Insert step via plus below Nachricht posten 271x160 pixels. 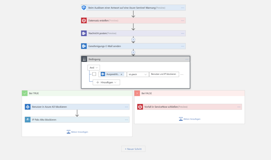tap(133, 40)
